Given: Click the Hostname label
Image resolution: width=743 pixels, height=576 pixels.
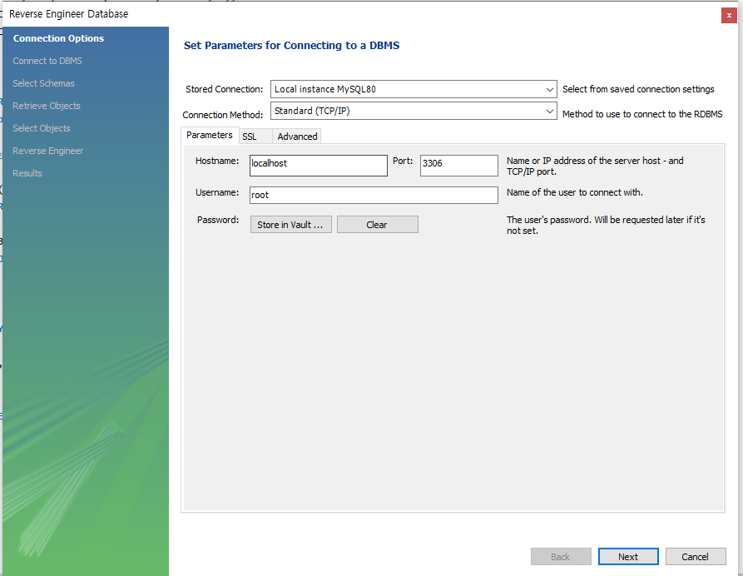Looking at the screenshot, I should point(217,161).
